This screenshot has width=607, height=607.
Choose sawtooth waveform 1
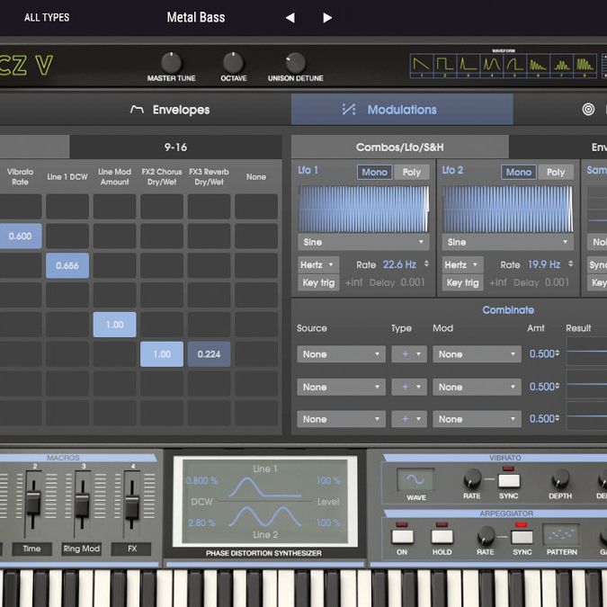coord(422,66)
